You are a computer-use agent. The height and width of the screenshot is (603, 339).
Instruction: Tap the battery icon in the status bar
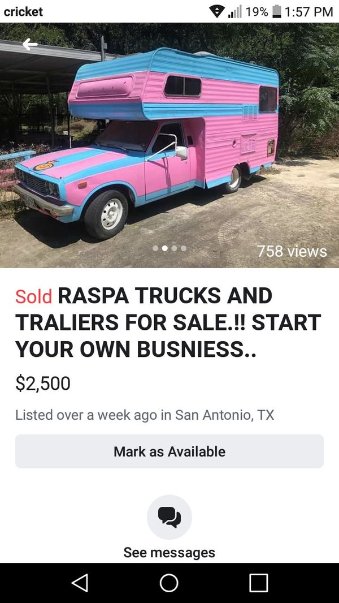(x=276, y=11)
